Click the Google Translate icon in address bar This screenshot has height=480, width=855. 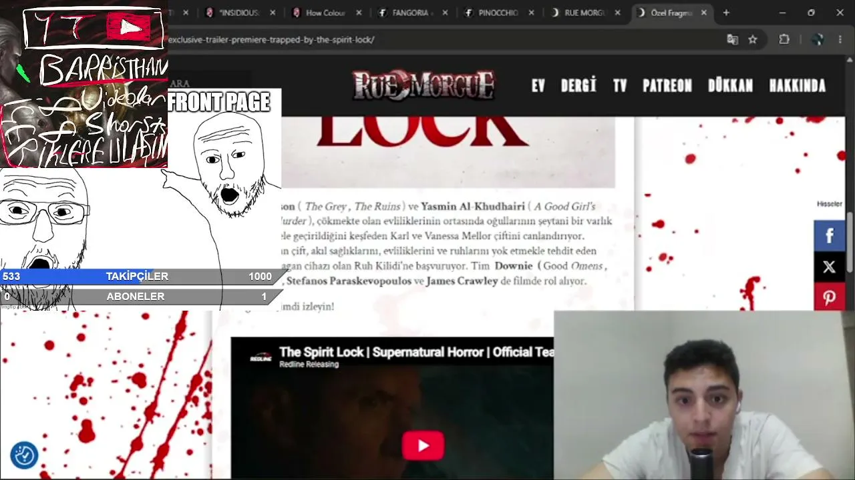coord(733,39)
